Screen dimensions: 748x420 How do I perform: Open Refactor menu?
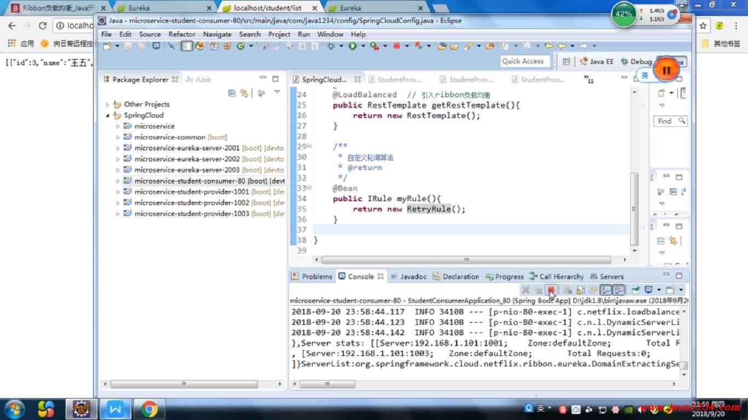(182, 34)
